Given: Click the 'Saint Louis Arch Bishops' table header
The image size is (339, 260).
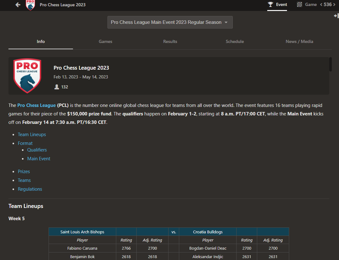Looking at the screenshot, I should (x=82, y=232).
